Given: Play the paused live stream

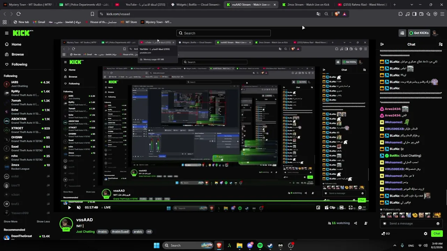Looking at the screenshot, I should (69, 207).
